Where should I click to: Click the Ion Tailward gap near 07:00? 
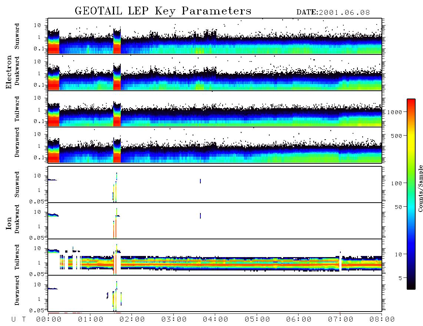tap(340, 263)
